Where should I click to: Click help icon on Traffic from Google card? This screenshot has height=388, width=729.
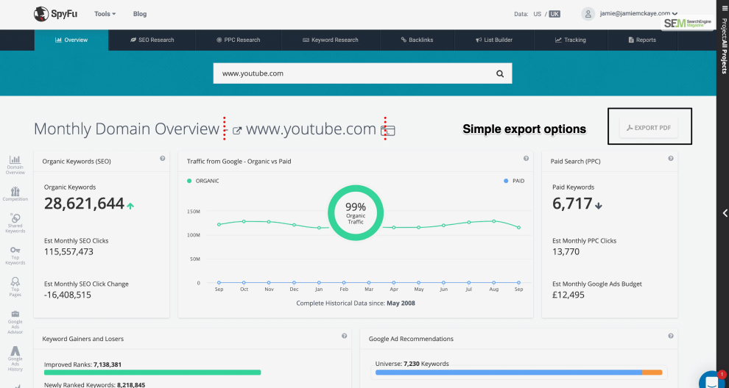pyautogui.click(x=526, y=158)
